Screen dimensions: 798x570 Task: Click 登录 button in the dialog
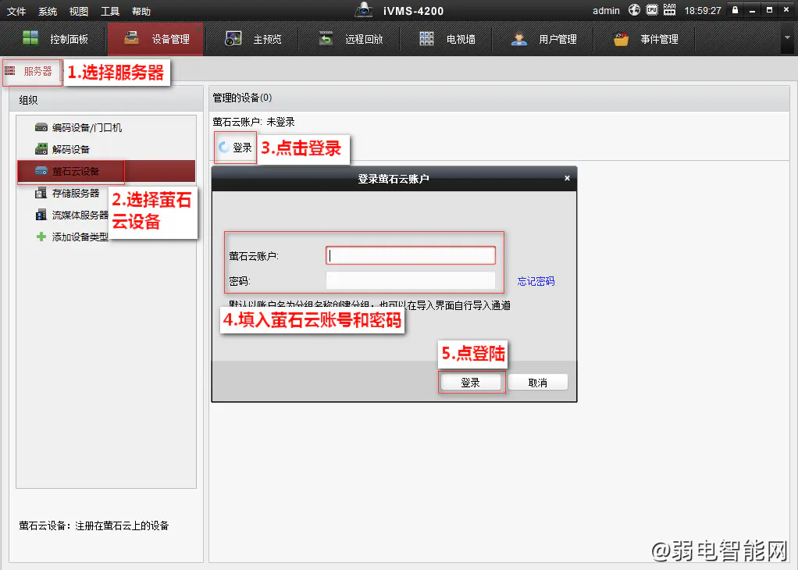(471, 383)
